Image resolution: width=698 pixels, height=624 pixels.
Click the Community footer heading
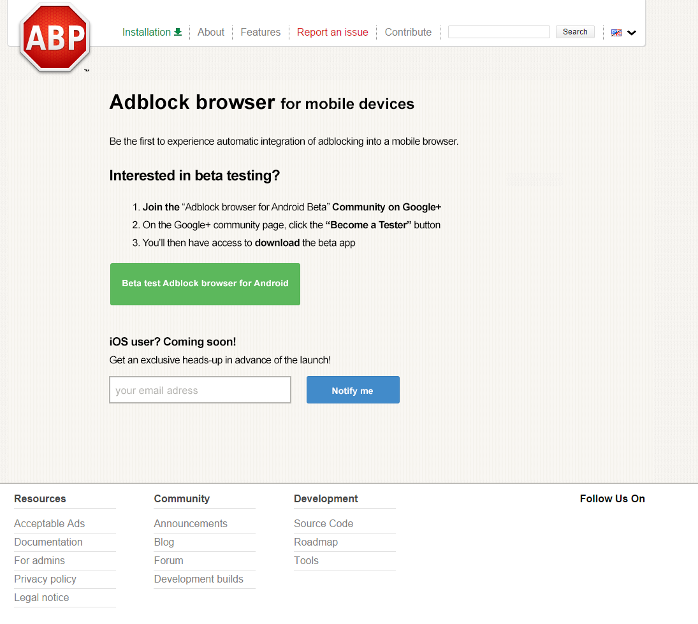[x=182, y=498]
